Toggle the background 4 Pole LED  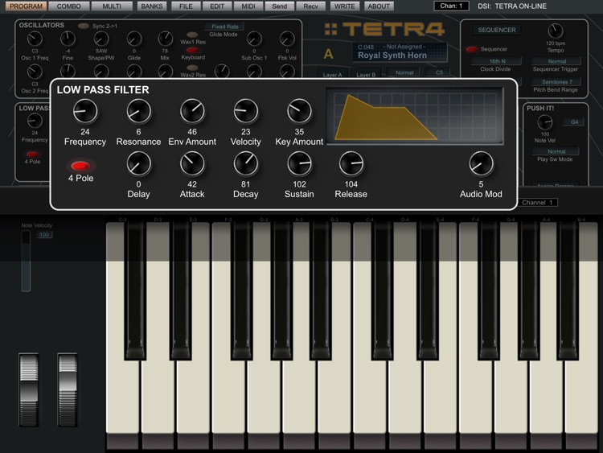[x=32, y=154]
